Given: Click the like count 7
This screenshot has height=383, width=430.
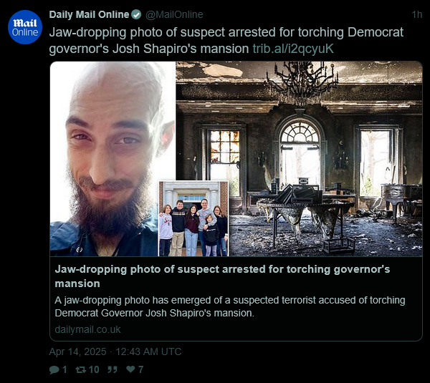Looking at the screenshot, I should (140, 370).
